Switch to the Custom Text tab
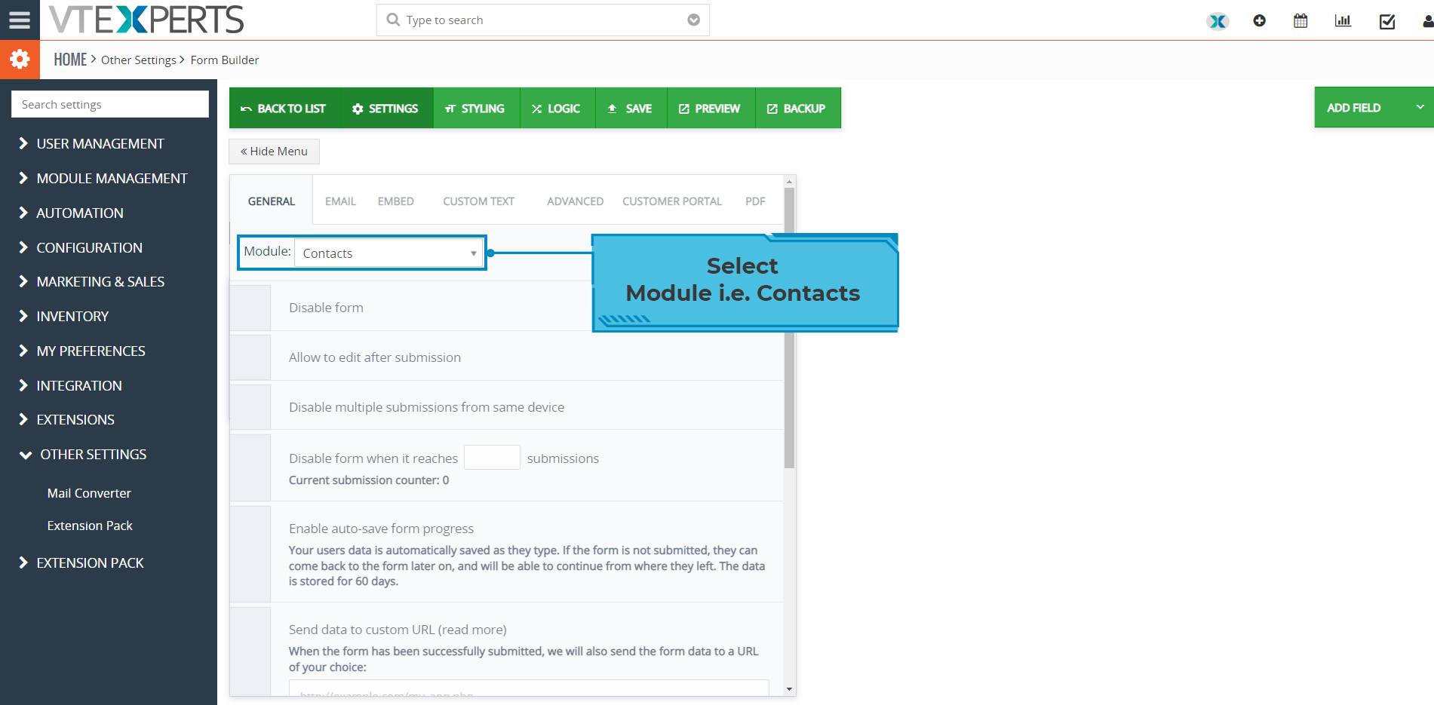This screenshot has width=1434, height=705. point(478,201)
